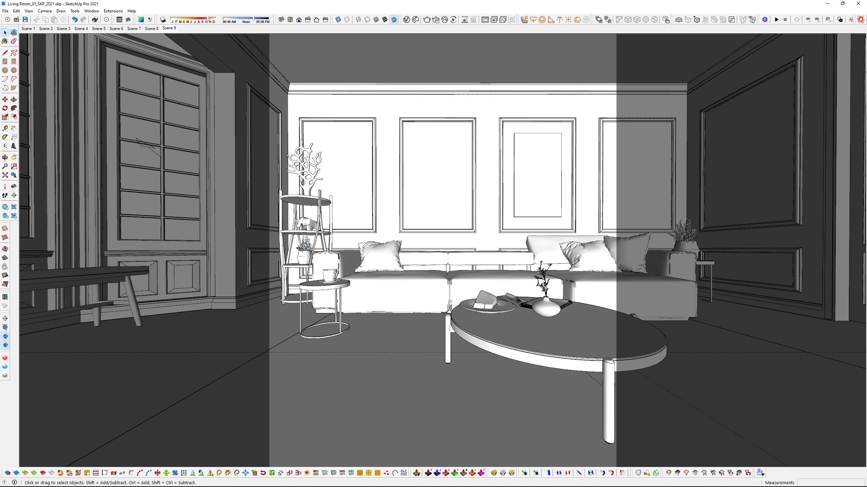
Task: Click the Zoom Extents tool
Action: [5, 175]
